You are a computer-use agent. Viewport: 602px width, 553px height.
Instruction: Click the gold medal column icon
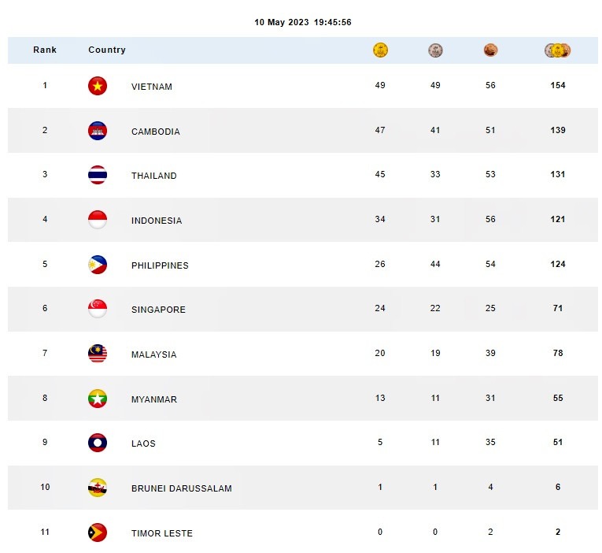point(380,50)
